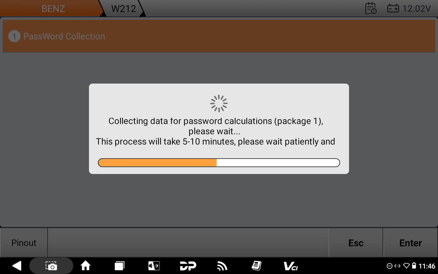This screenshot has height=274, width=438.
Task: Tap the loading spinner in the dialog
Action: click(x=219, y=103)
